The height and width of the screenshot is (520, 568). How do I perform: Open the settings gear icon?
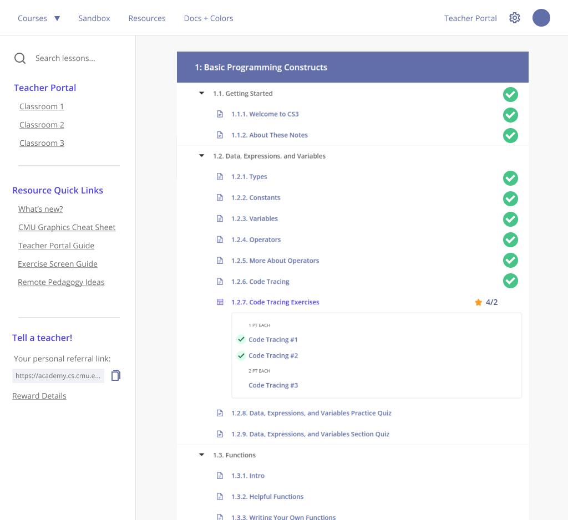pos(514,18)
